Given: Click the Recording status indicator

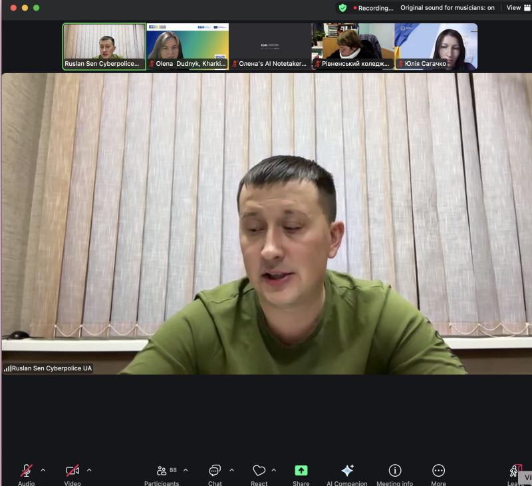Looking at the screenshot, I should (x=374, y=8).
